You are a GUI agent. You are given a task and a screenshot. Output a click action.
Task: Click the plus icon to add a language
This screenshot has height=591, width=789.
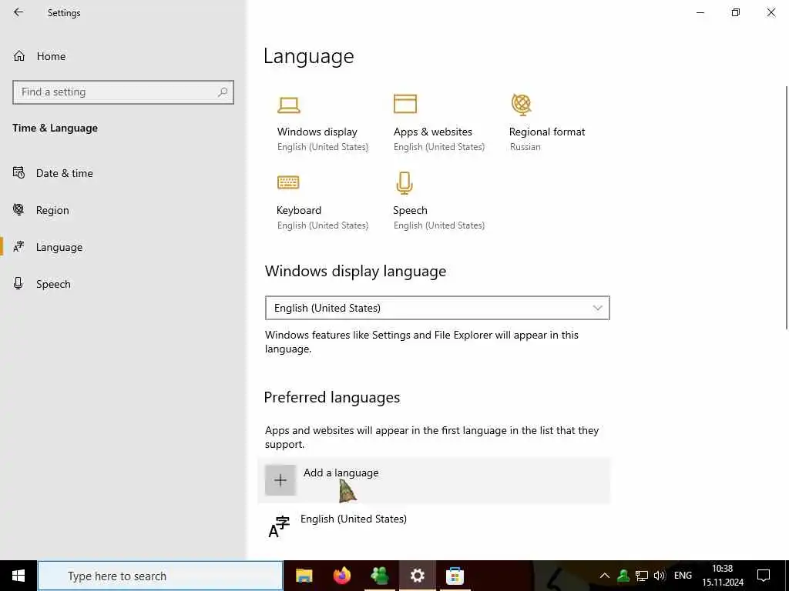(280, 480)
